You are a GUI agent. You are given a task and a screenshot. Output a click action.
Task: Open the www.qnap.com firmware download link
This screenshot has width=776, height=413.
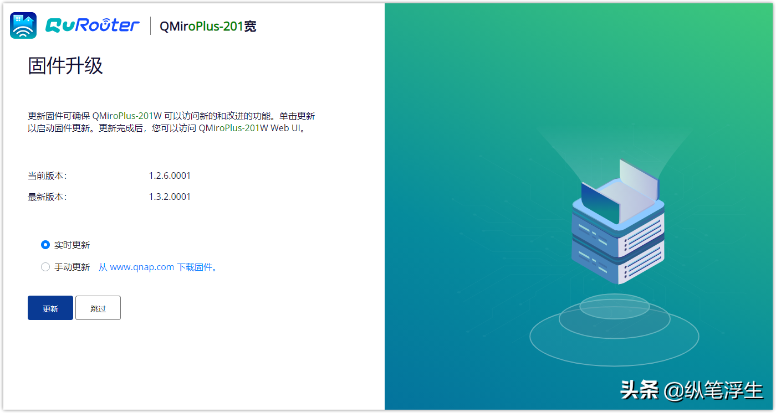159,267
